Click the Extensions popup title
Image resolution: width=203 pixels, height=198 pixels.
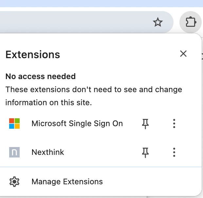(33, 55)
